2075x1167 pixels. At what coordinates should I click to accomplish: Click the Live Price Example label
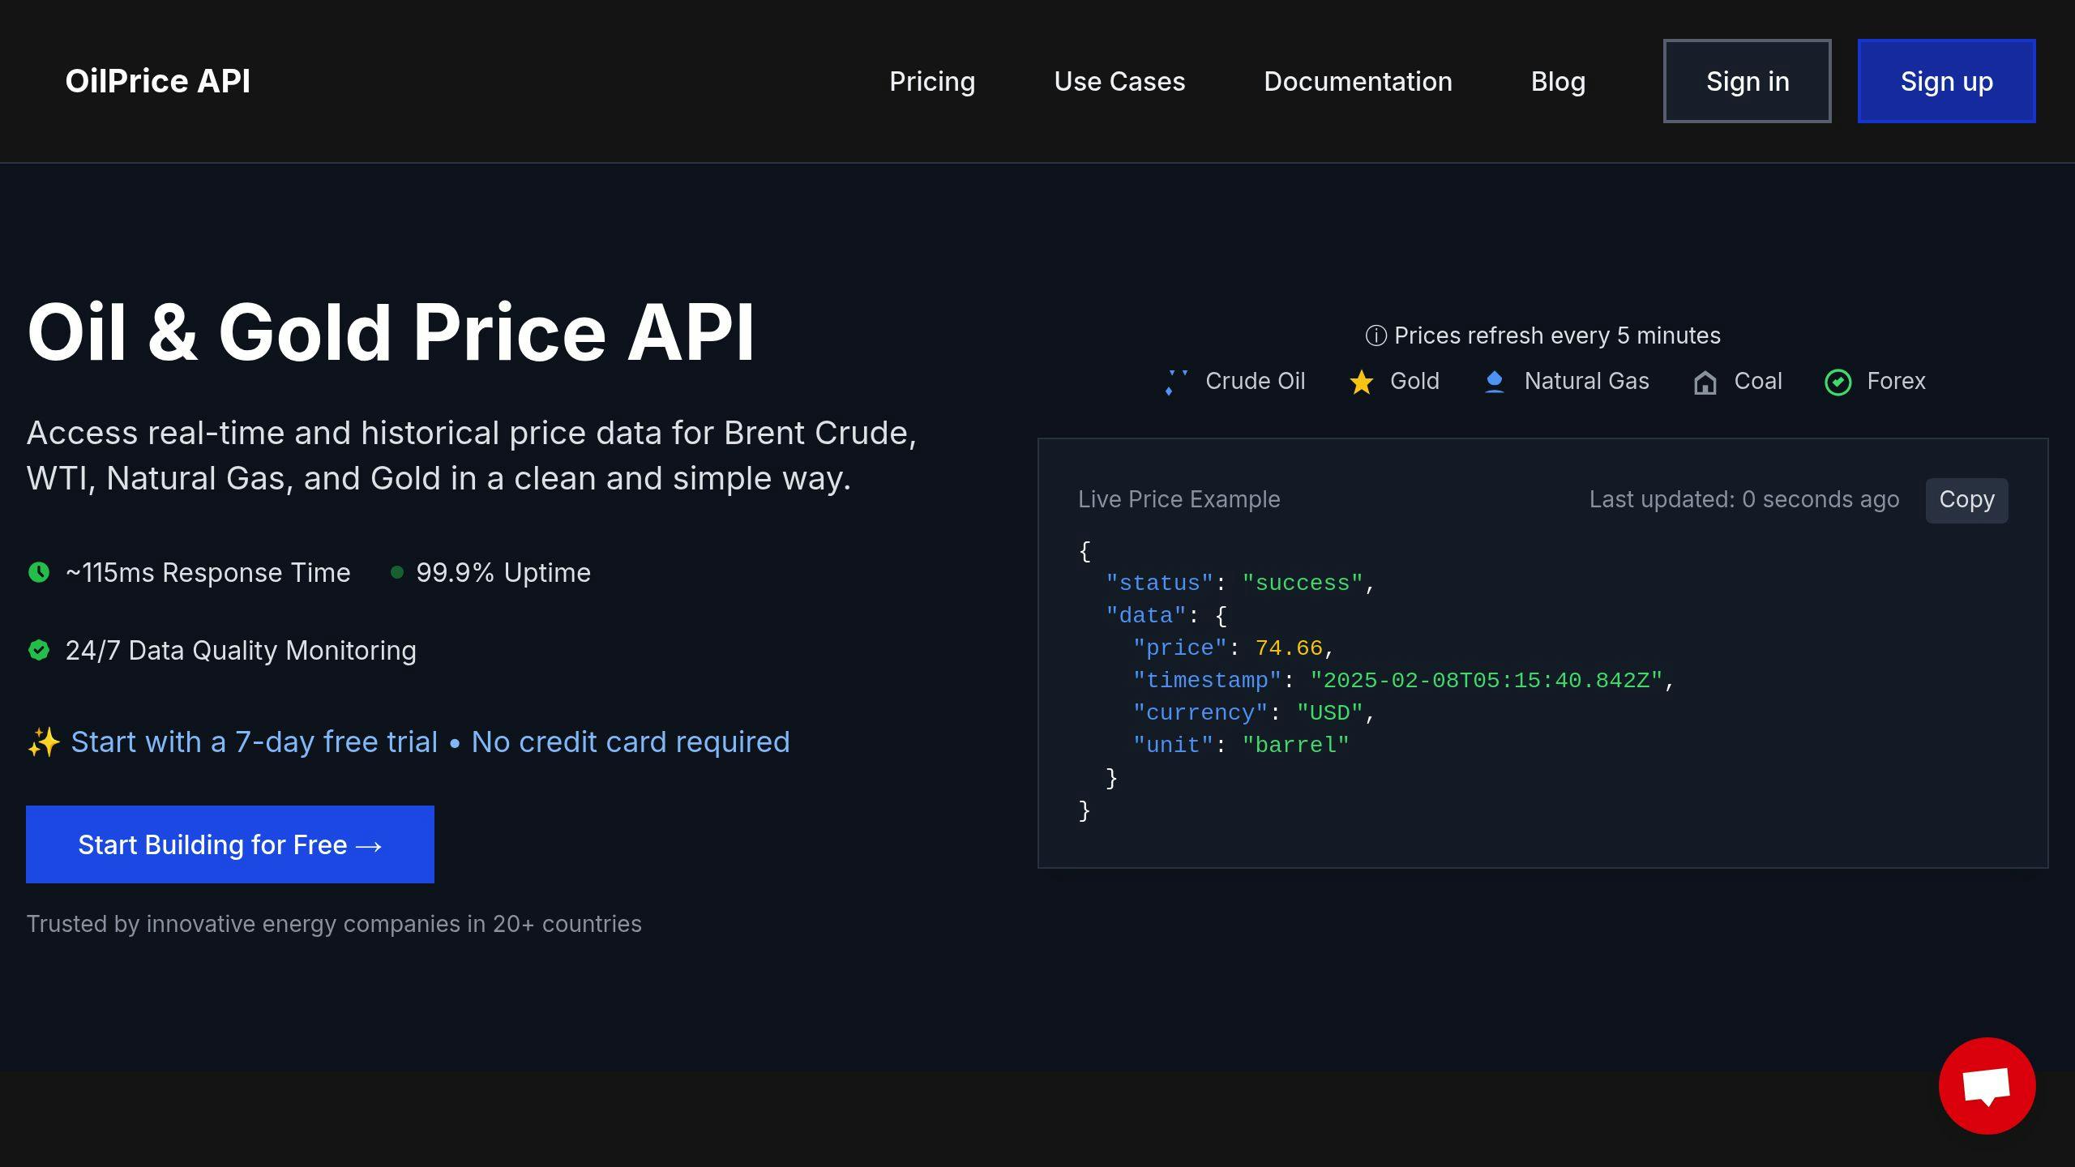(x=1179, y=499)
